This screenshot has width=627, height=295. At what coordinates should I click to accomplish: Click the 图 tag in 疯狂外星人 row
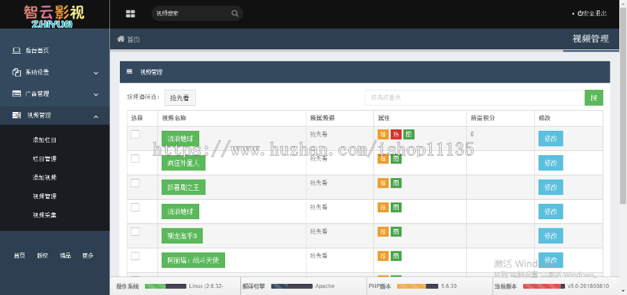pos(396,159)
